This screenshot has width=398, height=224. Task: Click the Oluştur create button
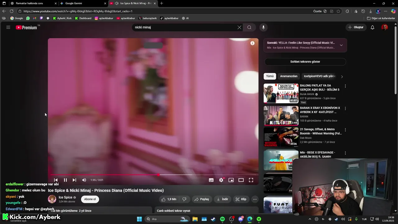click(x=355, y=27)
